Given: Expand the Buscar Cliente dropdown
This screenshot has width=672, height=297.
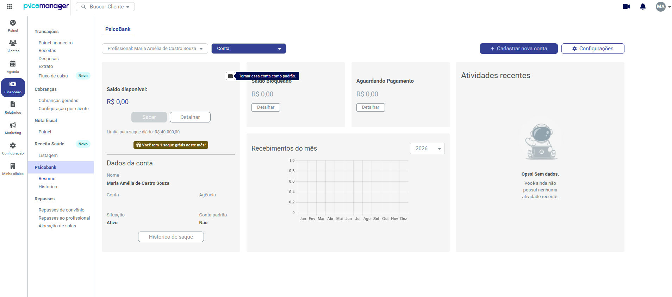Looking at the screenshot, I should pos(105,7).
